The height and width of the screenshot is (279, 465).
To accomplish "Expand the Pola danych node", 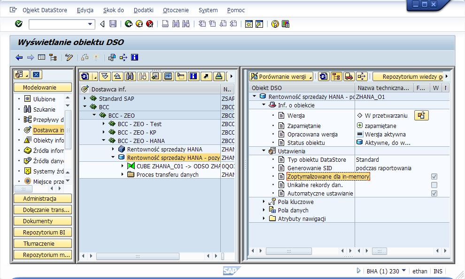I will [x=263, y=210].
